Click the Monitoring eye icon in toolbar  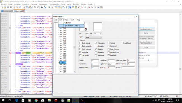[x=85, y=7]
